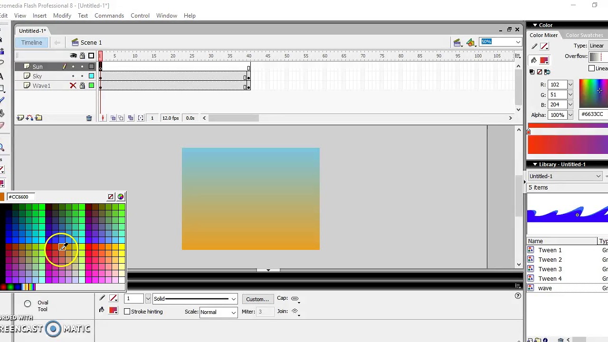Open the Modify menu
This screenshot has width=608, height=342.
(x=62, y=16)
